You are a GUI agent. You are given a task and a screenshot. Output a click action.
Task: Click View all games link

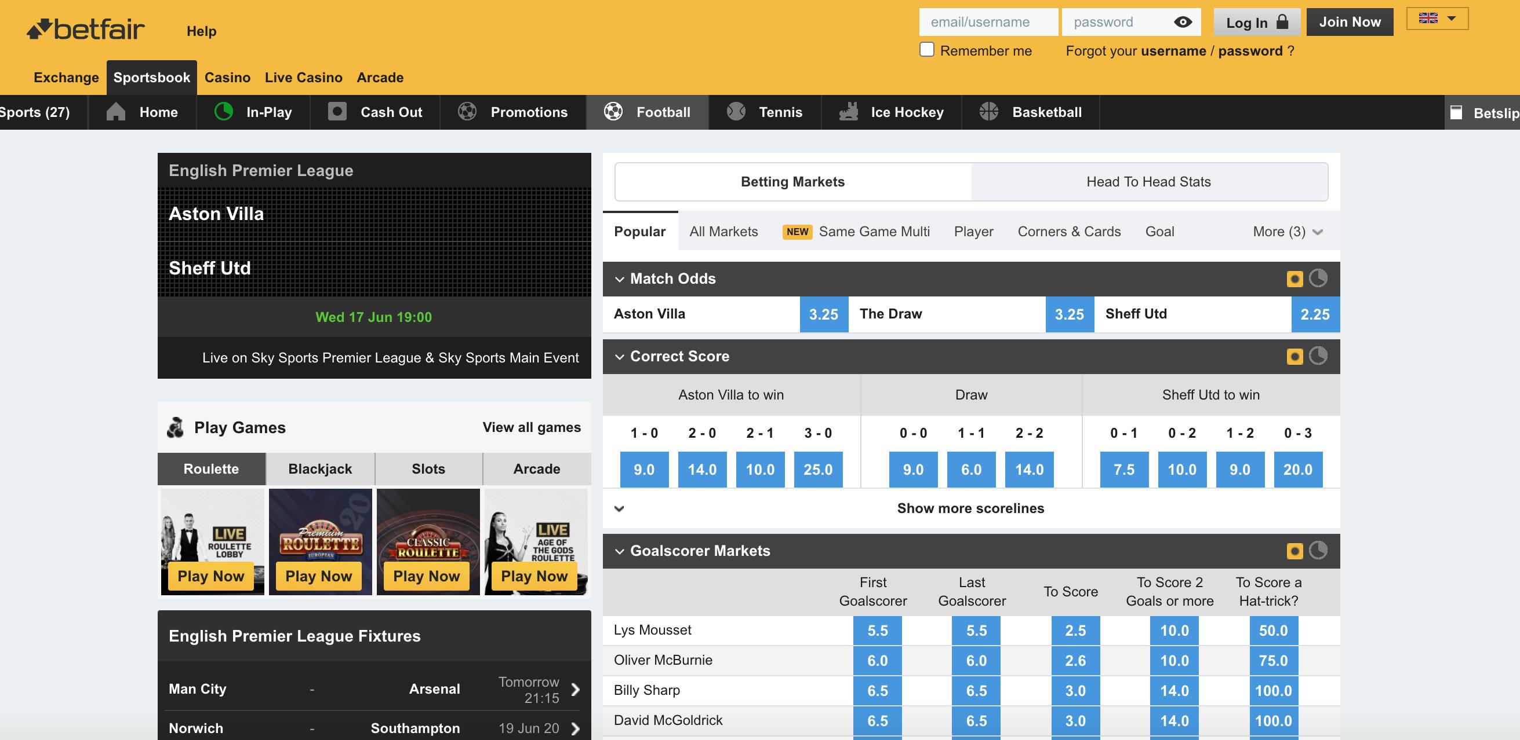(x=532, y=427)
